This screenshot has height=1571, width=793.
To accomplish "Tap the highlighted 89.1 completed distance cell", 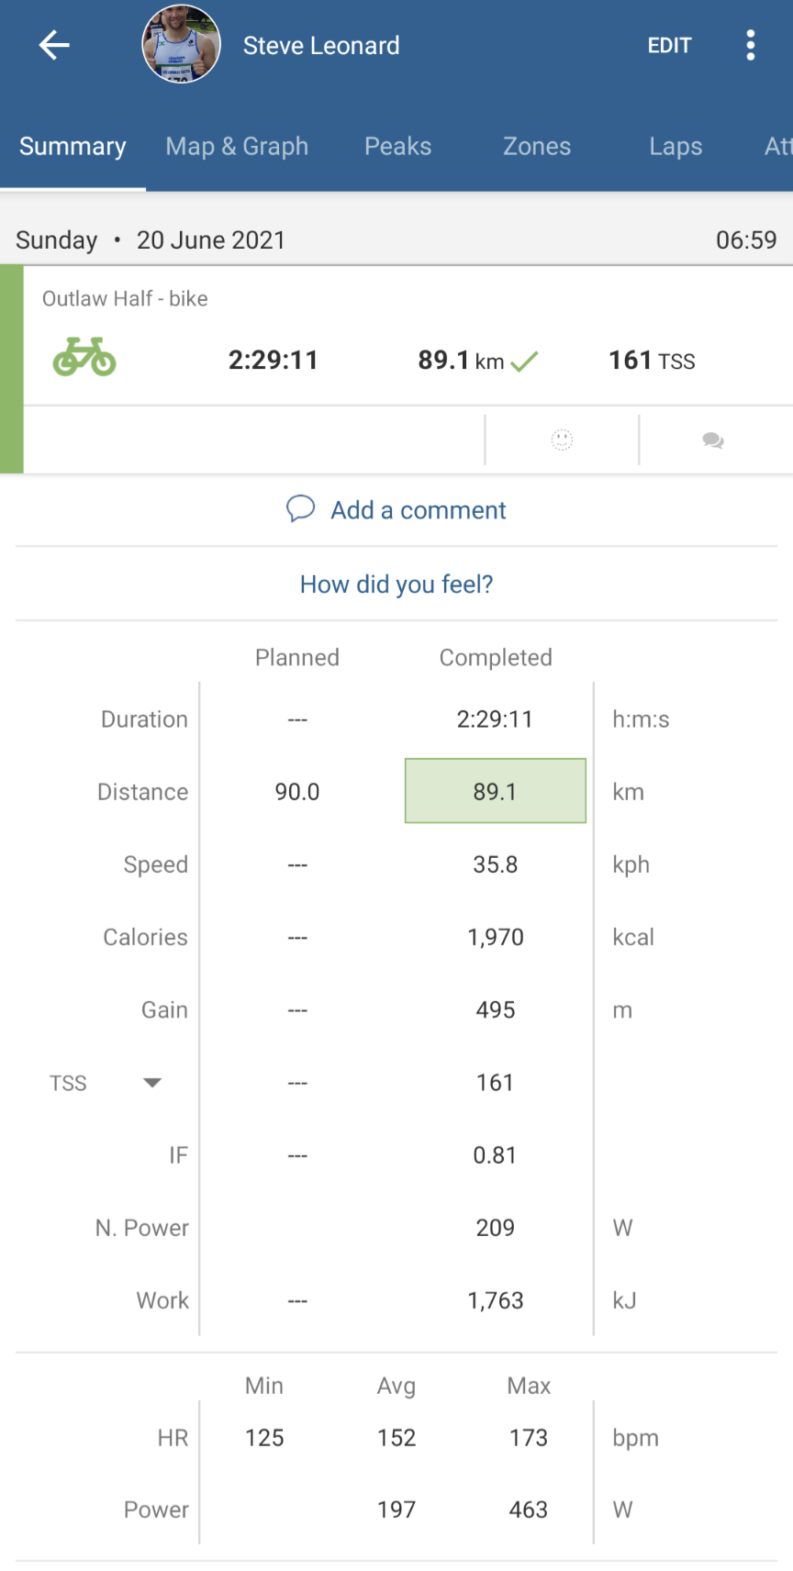I will [495, 791].
